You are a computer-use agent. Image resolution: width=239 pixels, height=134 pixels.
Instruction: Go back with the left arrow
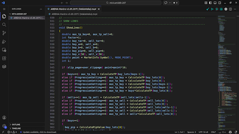click(x=62, y=3)
